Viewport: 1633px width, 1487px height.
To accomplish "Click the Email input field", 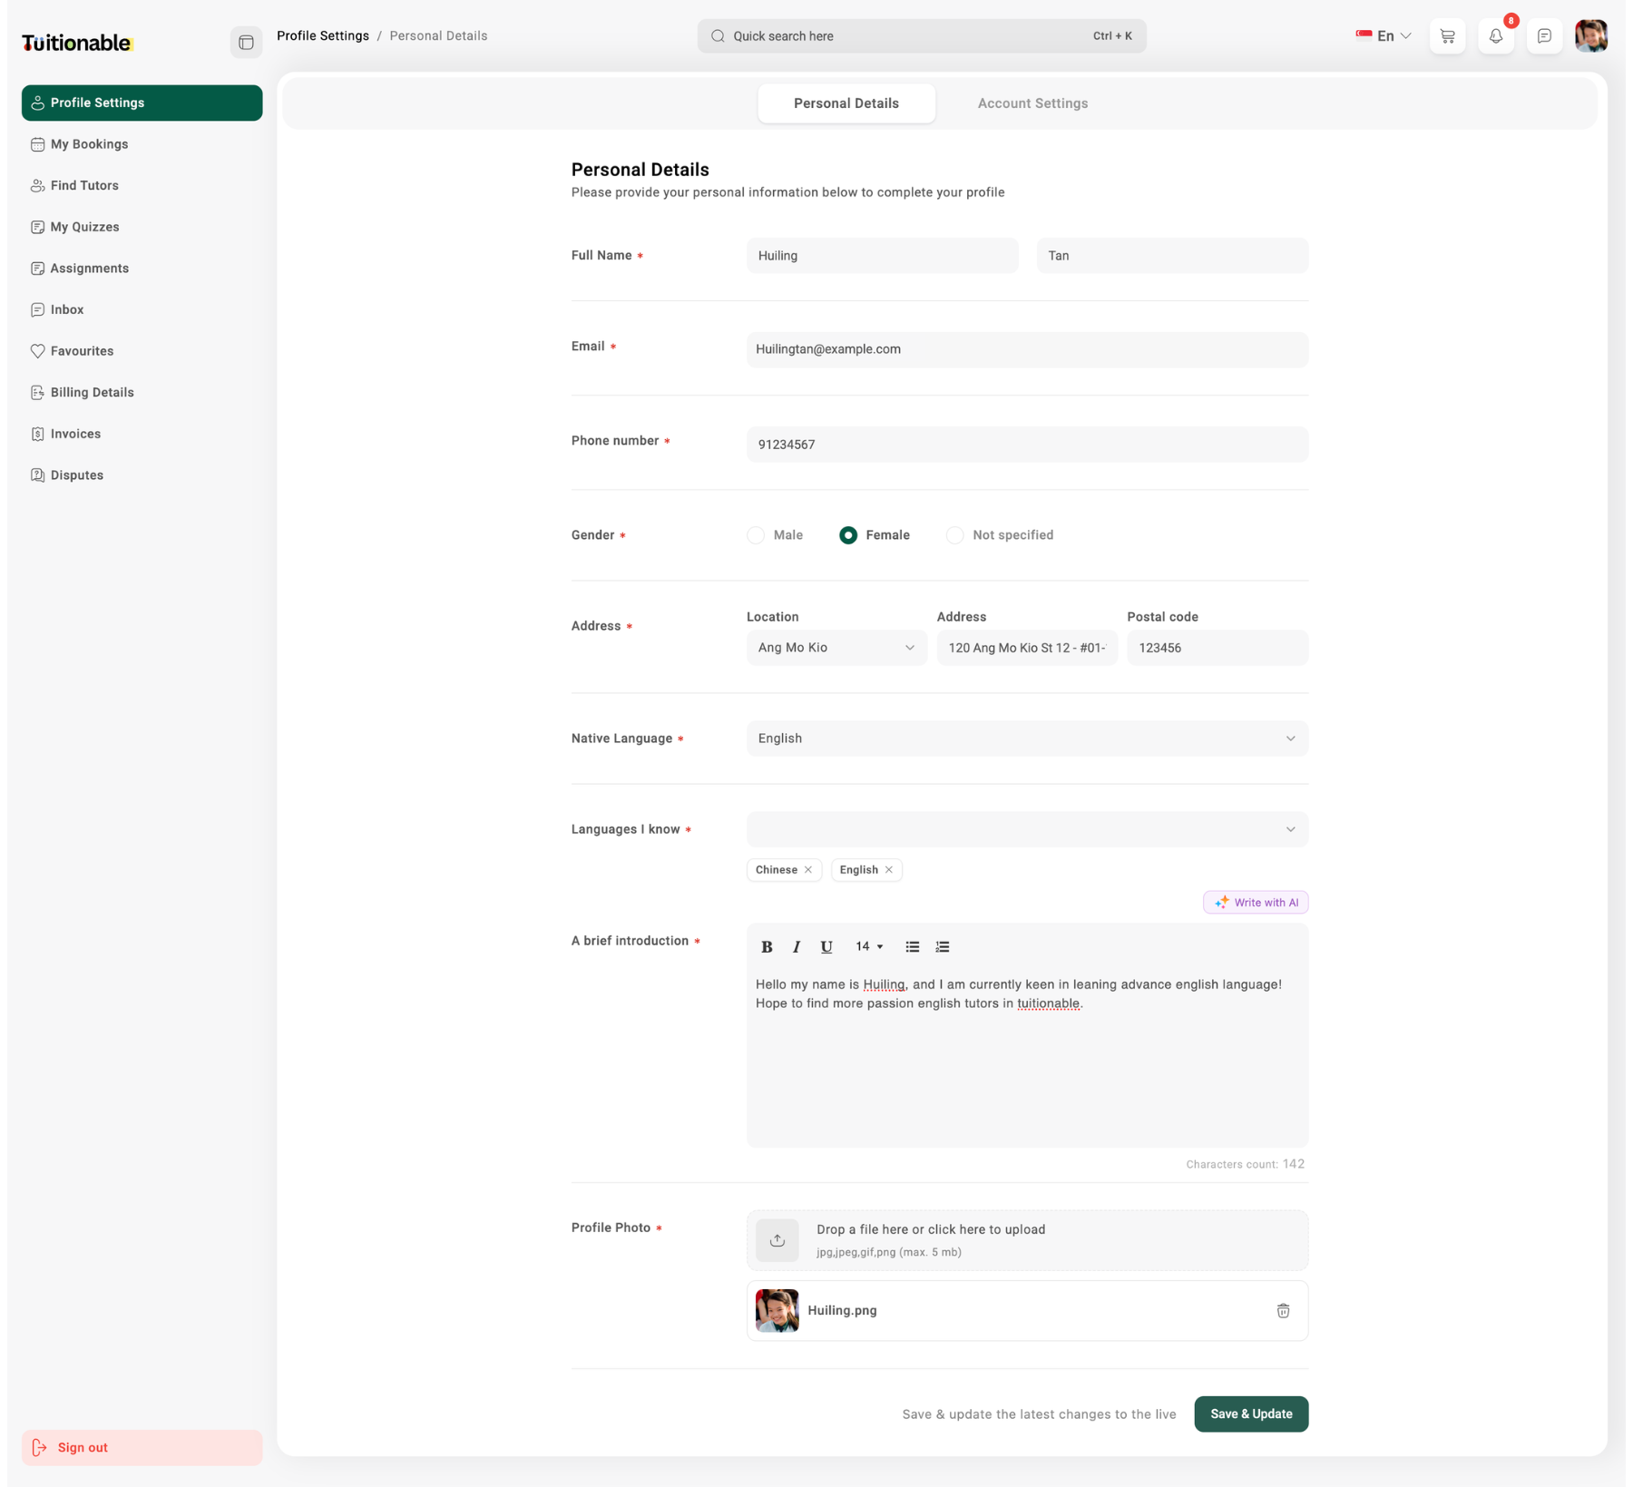I will click(x=1027, y=349).
